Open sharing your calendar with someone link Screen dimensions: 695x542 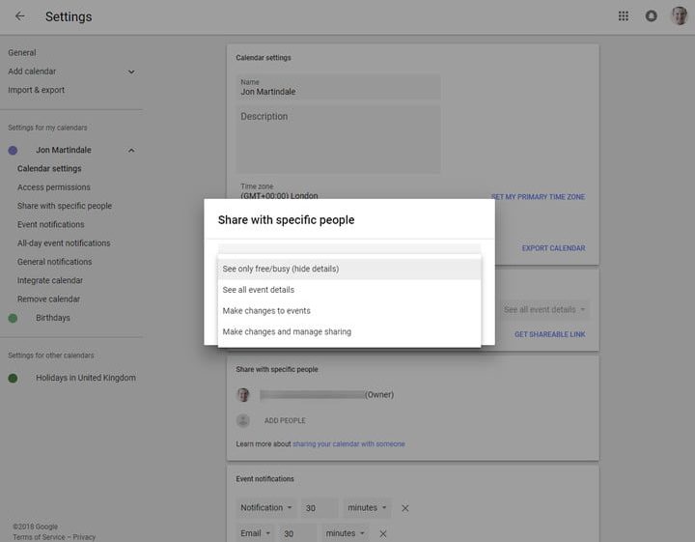(x=348, y=444)
